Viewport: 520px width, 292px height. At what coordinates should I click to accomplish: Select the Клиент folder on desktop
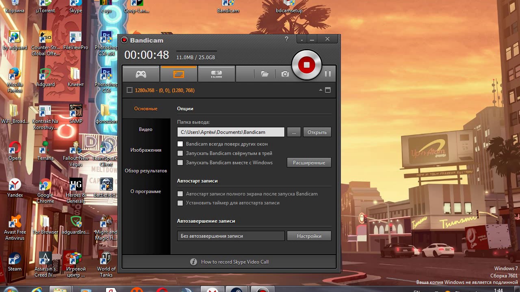[x=76, y=77]
